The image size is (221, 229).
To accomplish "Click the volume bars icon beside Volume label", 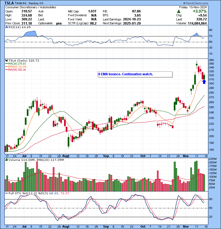I will click(x=6, y=160).
